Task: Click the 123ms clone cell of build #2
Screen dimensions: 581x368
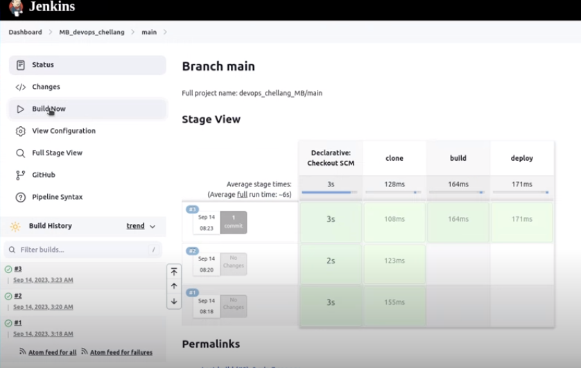Action: pyautogui.click(x=394, y=264)
